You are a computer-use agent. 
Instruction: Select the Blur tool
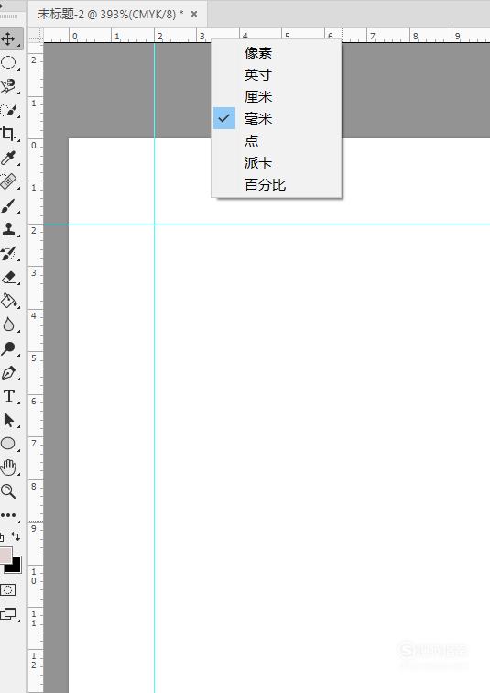coord(8,324)
